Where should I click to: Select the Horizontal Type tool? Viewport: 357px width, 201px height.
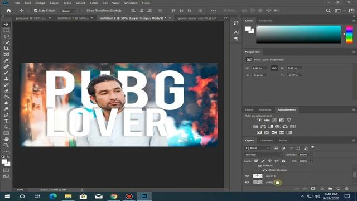pos(6,121)
